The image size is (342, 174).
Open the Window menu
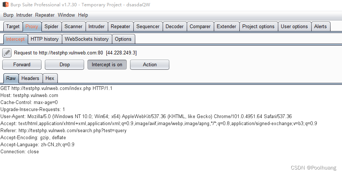point(66,15)
